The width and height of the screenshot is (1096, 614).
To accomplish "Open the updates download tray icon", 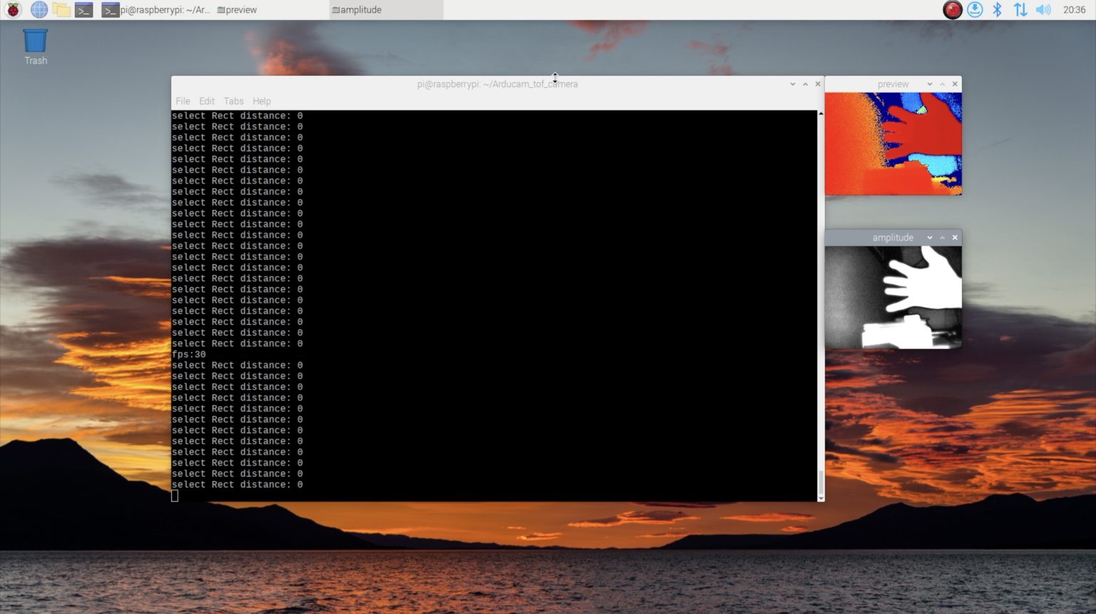I will click(x=975, y=10).
